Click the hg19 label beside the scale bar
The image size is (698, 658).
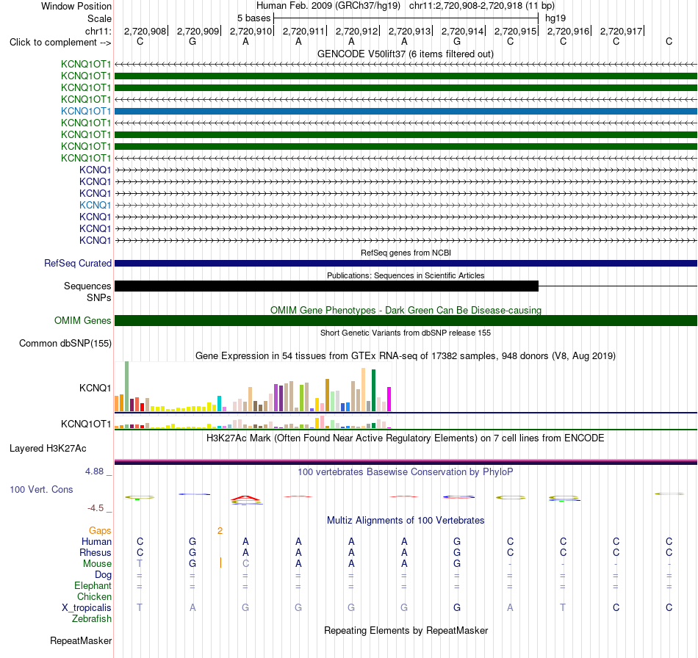click(555, 18)
